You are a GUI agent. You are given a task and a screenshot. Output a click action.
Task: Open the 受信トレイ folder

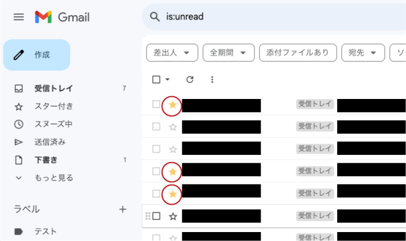(x=54, y=88)
